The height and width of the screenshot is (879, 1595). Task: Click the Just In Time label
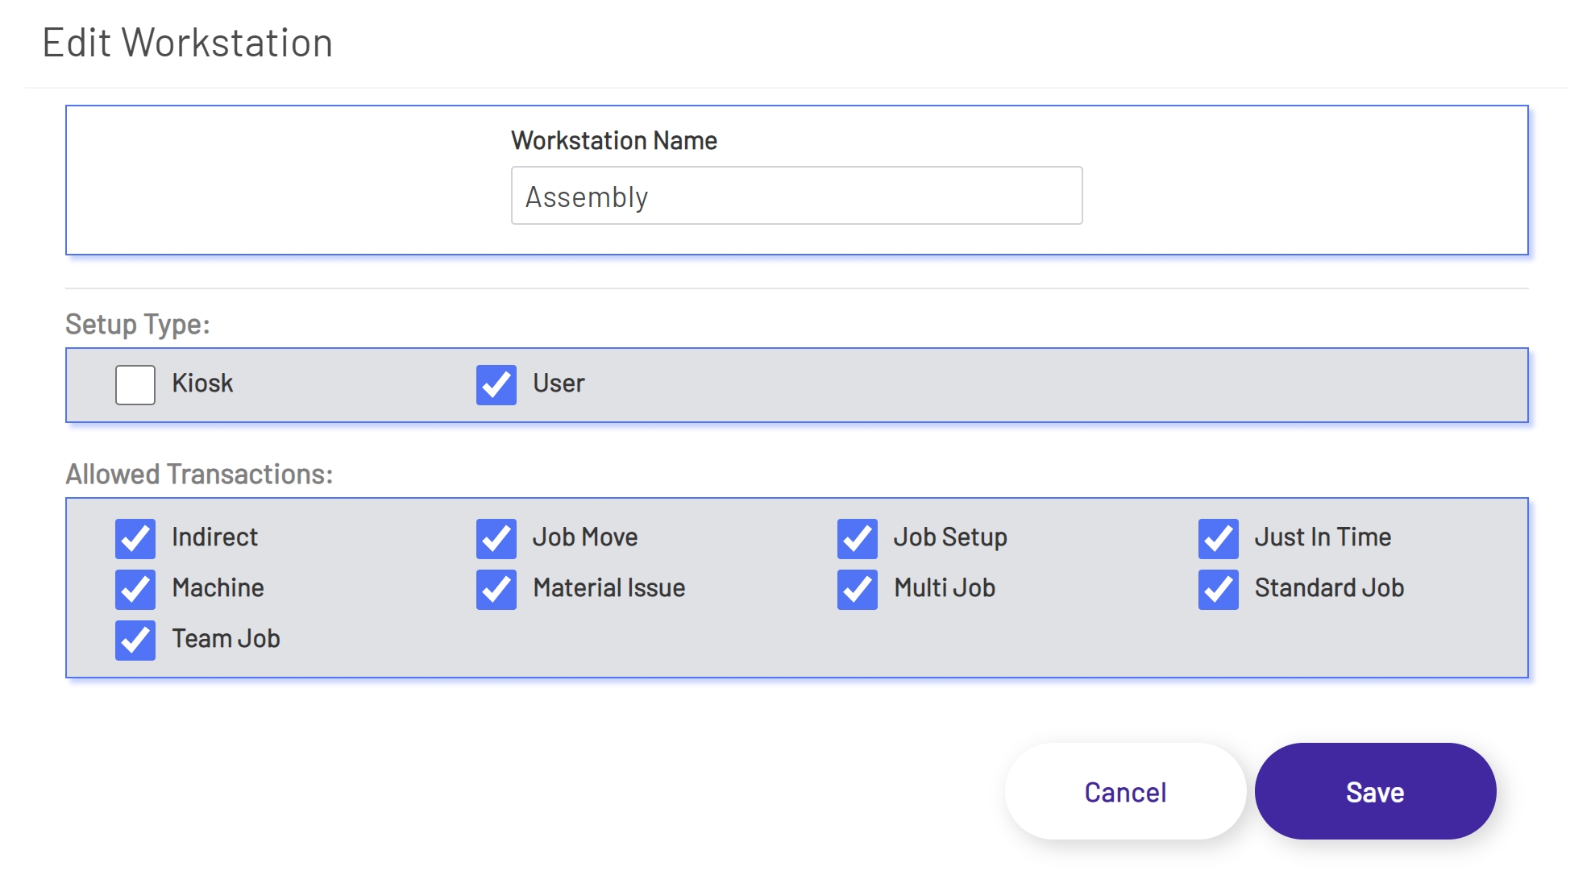click(1322, 537)
